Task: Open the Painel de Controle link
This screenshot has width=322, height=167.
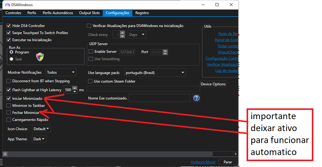Action: tap(227, 40)
